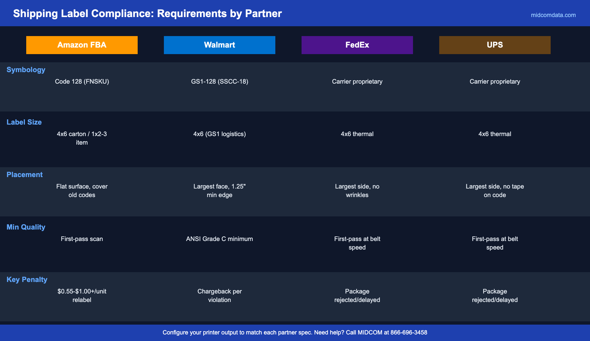The image size is (590, 341).
Task: Click the footer MIDCOM phone number text
Action: pyautogui.click(x=409, y=332)
